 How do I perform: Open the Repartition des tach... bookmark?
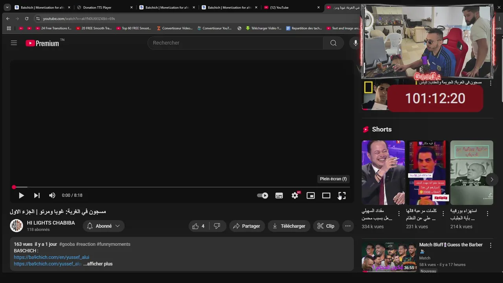pos(304,28)
